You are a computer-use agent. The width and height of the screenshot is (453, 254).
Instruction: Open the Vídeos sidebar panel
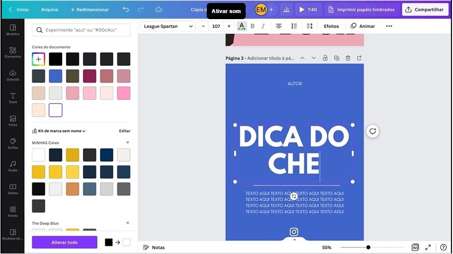(13, 189)
